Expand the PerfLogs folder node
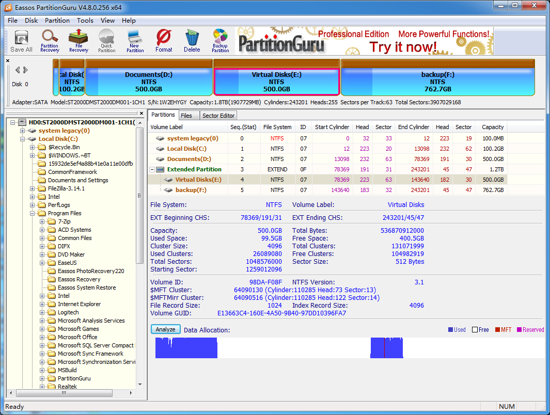The height and width of the screenshot is (415, 550). click(32, 205)
